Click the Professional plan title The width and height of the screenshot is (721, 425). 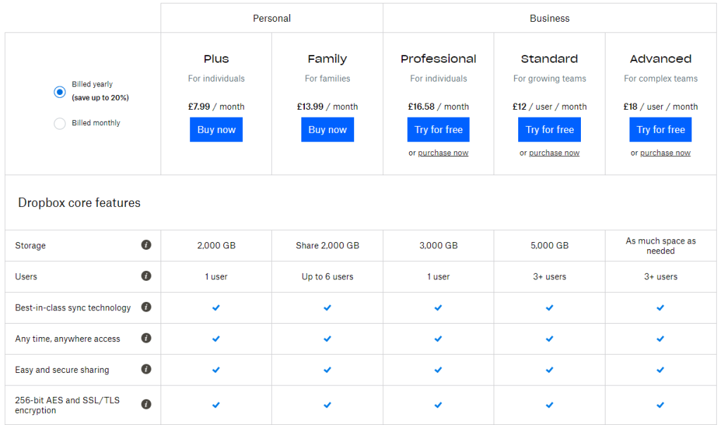pos(438,59)
